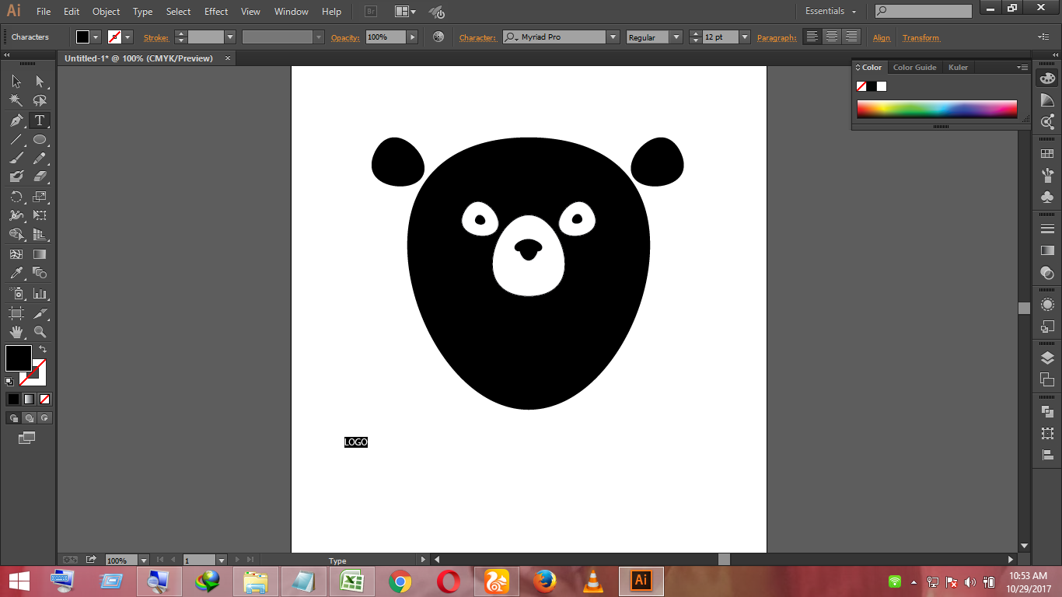The width and height of the screenshot is (1062, 597).
Task: Open the Window menu
Action: click(x=291, y=12)
